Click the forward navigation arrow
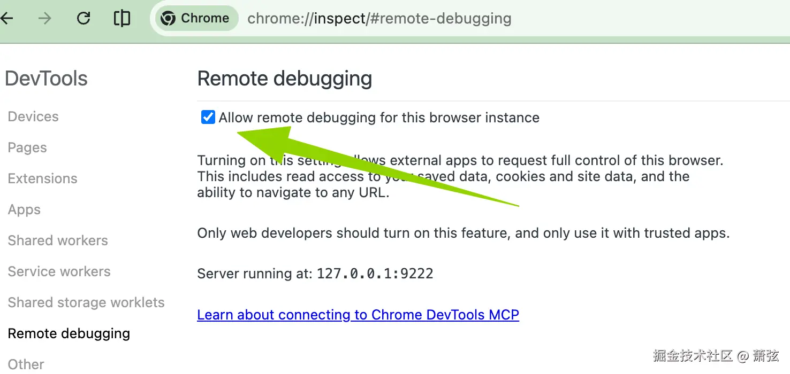The width and height of the screenshot is (790, 374). [x=45, y=18]
